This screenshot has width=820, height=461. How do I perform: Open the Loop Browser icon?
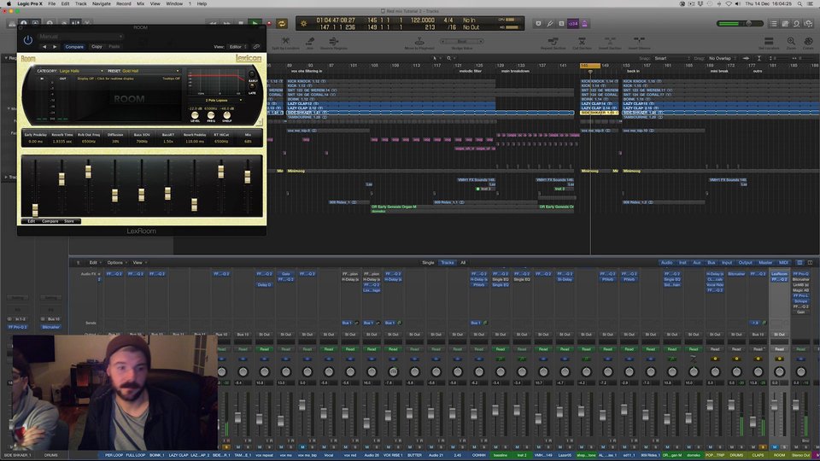coord(796,24)
